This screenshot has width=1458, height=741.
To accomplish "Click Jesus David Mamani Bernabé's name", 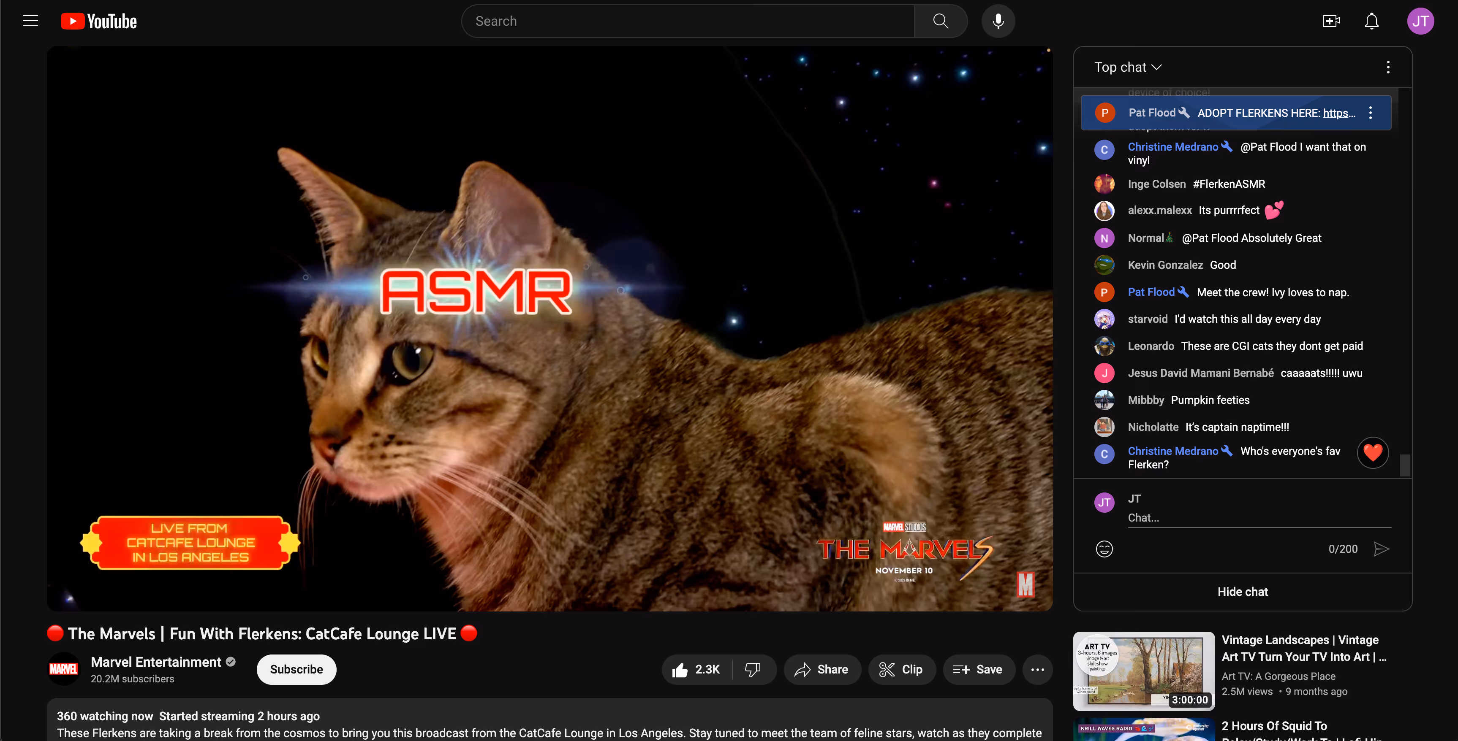I will (1200, 373).
